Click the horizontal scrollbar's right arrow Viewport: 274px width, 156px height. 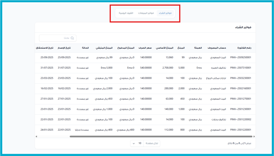[x=254, y=136]
